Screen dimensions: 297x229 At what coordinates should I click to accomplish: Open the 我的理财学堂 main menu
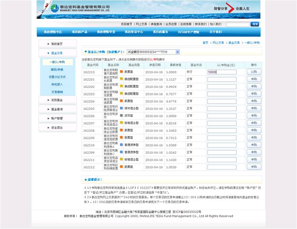click(106, 32)
